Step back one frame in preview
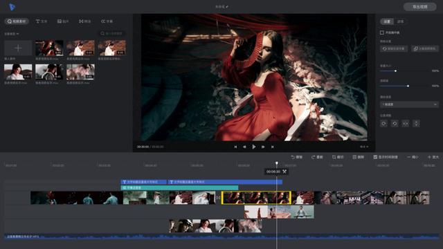 pyautogui.click(x=244, y=147)
